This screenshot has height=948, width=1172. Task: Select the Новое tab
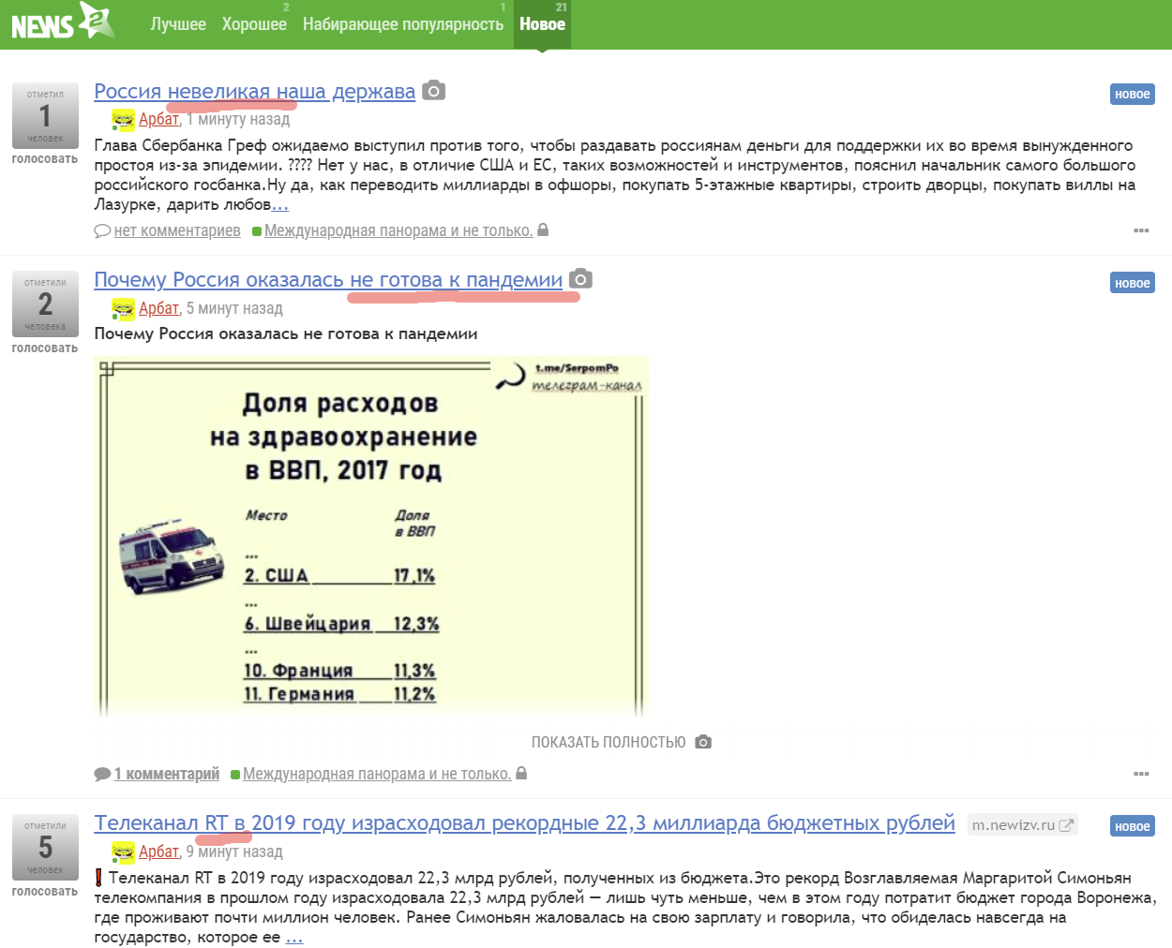click(x=542, y=24)
